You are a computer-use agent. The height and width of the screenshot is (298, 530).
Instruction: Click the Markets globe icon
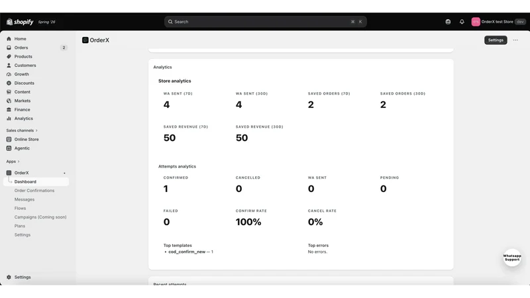[x=9, y=101]
